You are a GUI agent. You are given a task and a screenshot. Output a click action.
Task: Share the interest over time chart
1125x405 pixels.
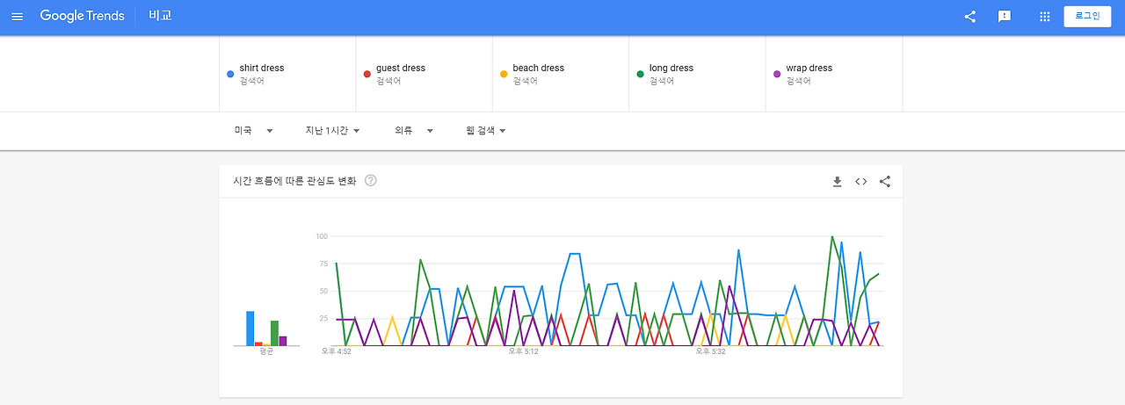[x=885, y=182]
